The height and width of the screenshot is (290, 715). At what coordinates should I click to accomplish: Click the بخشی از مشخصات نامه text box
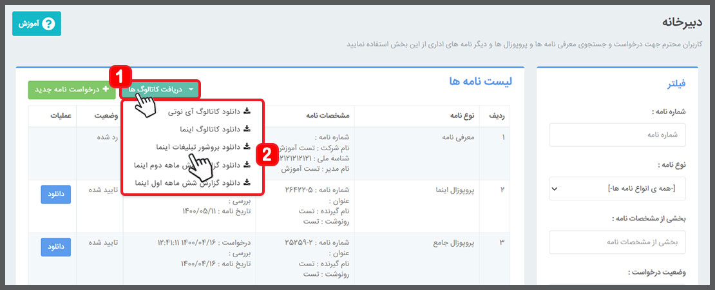click(617, 242)
